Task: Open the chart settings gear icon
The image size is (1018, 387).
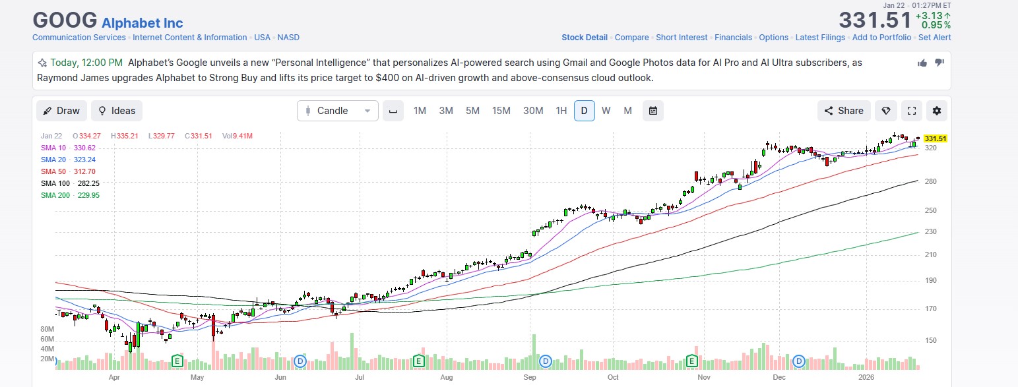Action: 936,111
